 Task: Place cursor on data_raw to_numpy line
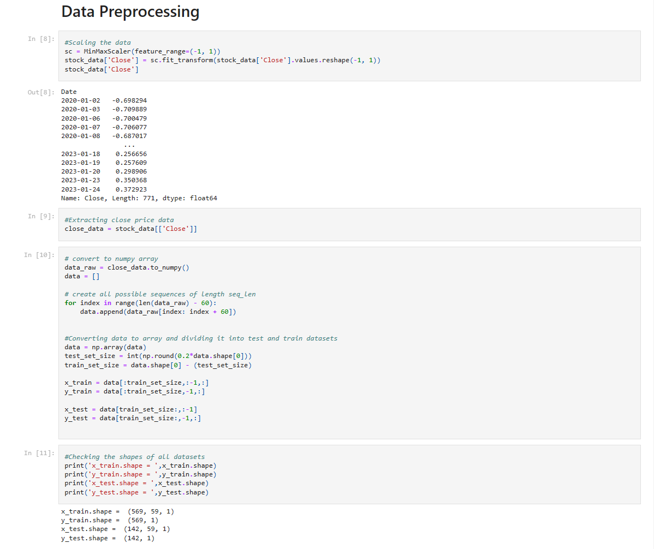pyautogui.click(x=127, y=267)
